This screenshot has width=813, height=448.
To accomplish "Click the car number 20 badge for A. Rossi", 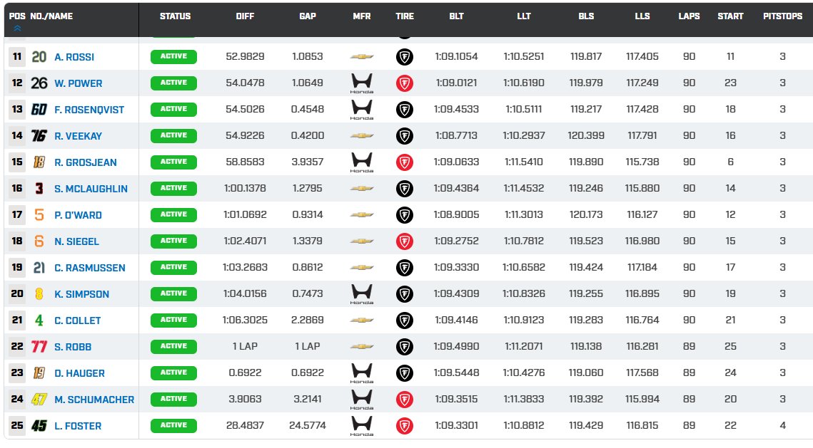I will click(x=39, y=57).
